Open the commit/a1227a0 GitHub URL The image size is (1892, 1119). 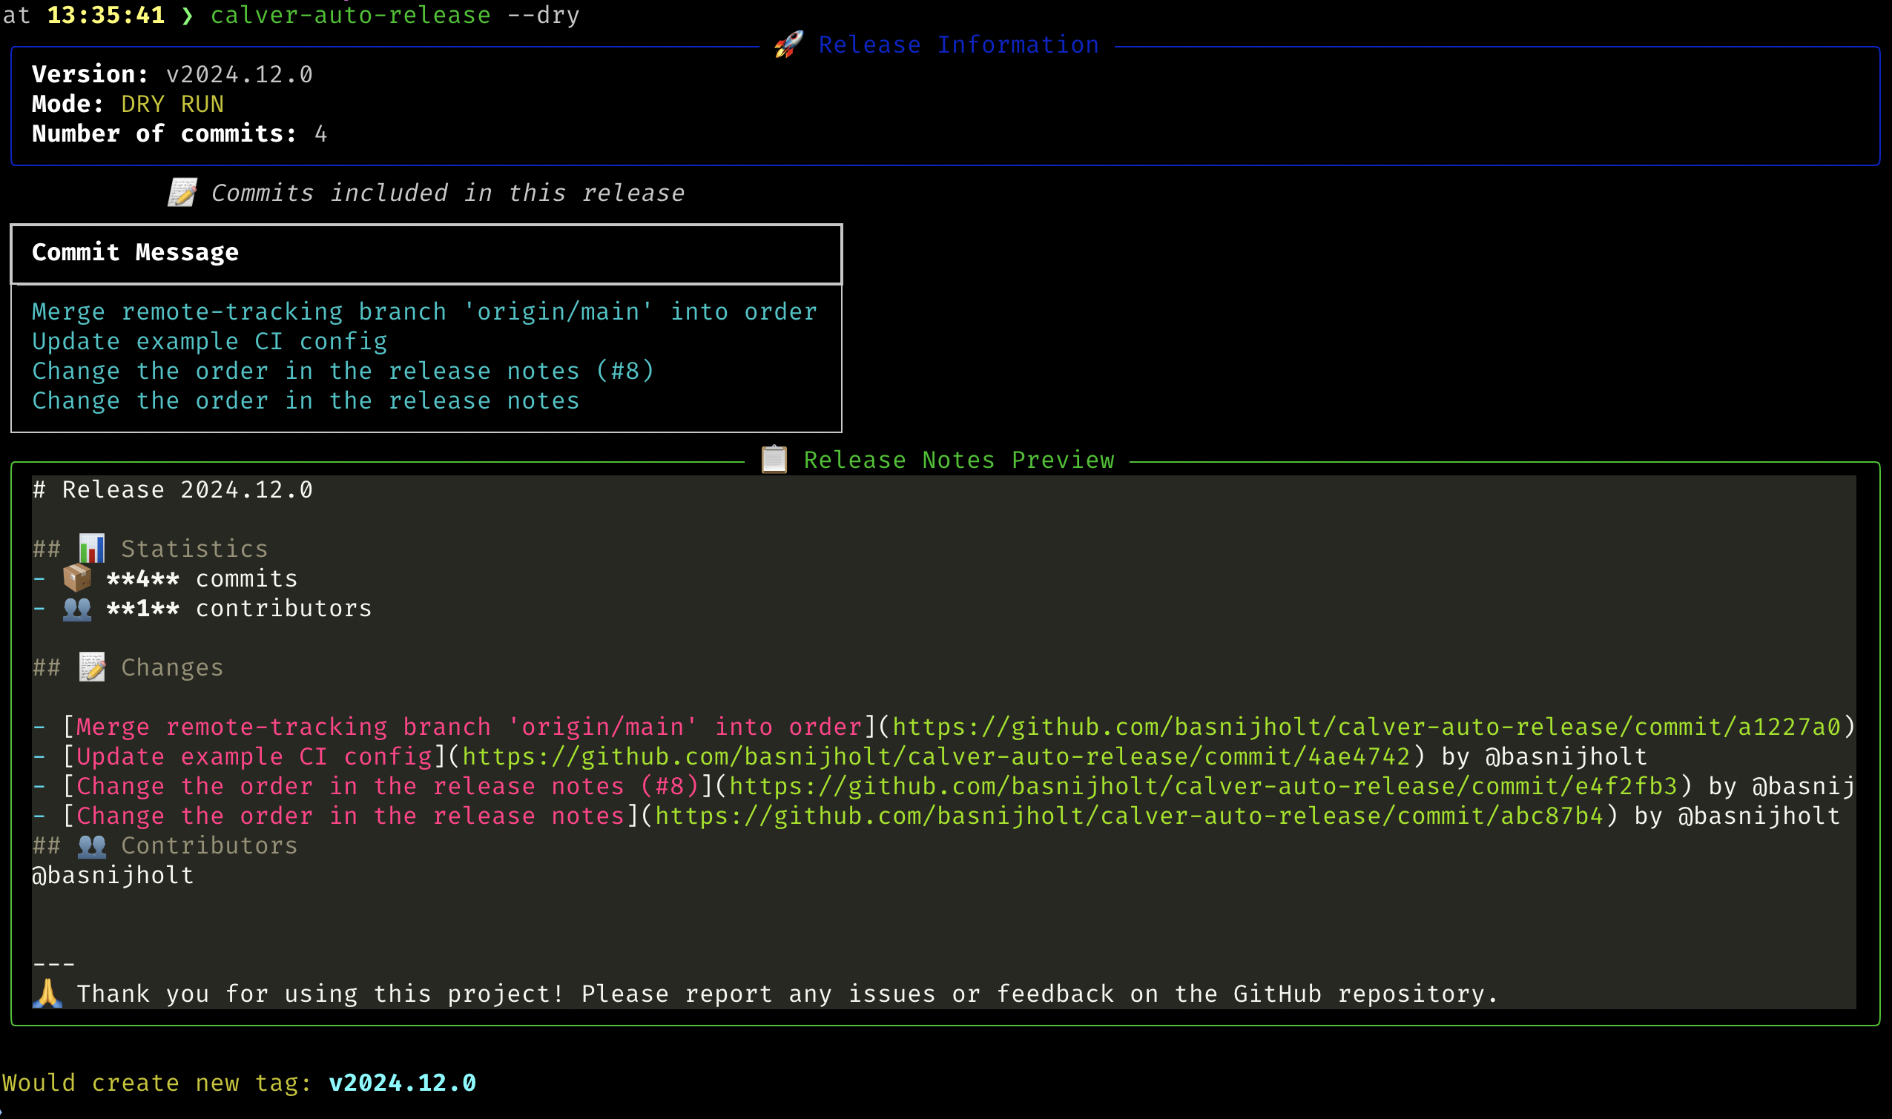pyautogui.click(x=1366, y=727)
